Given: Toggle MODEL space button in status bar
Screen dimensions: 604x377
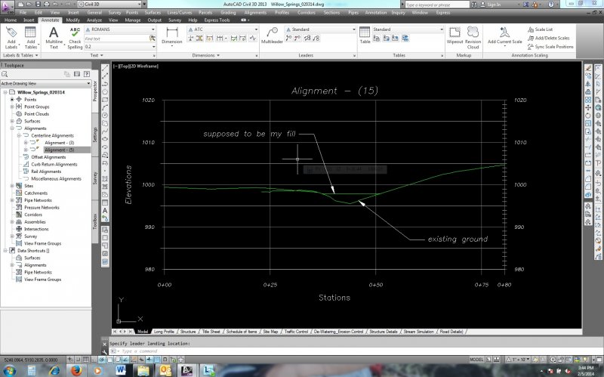Looking at the screenshot, I should point(476,360).
